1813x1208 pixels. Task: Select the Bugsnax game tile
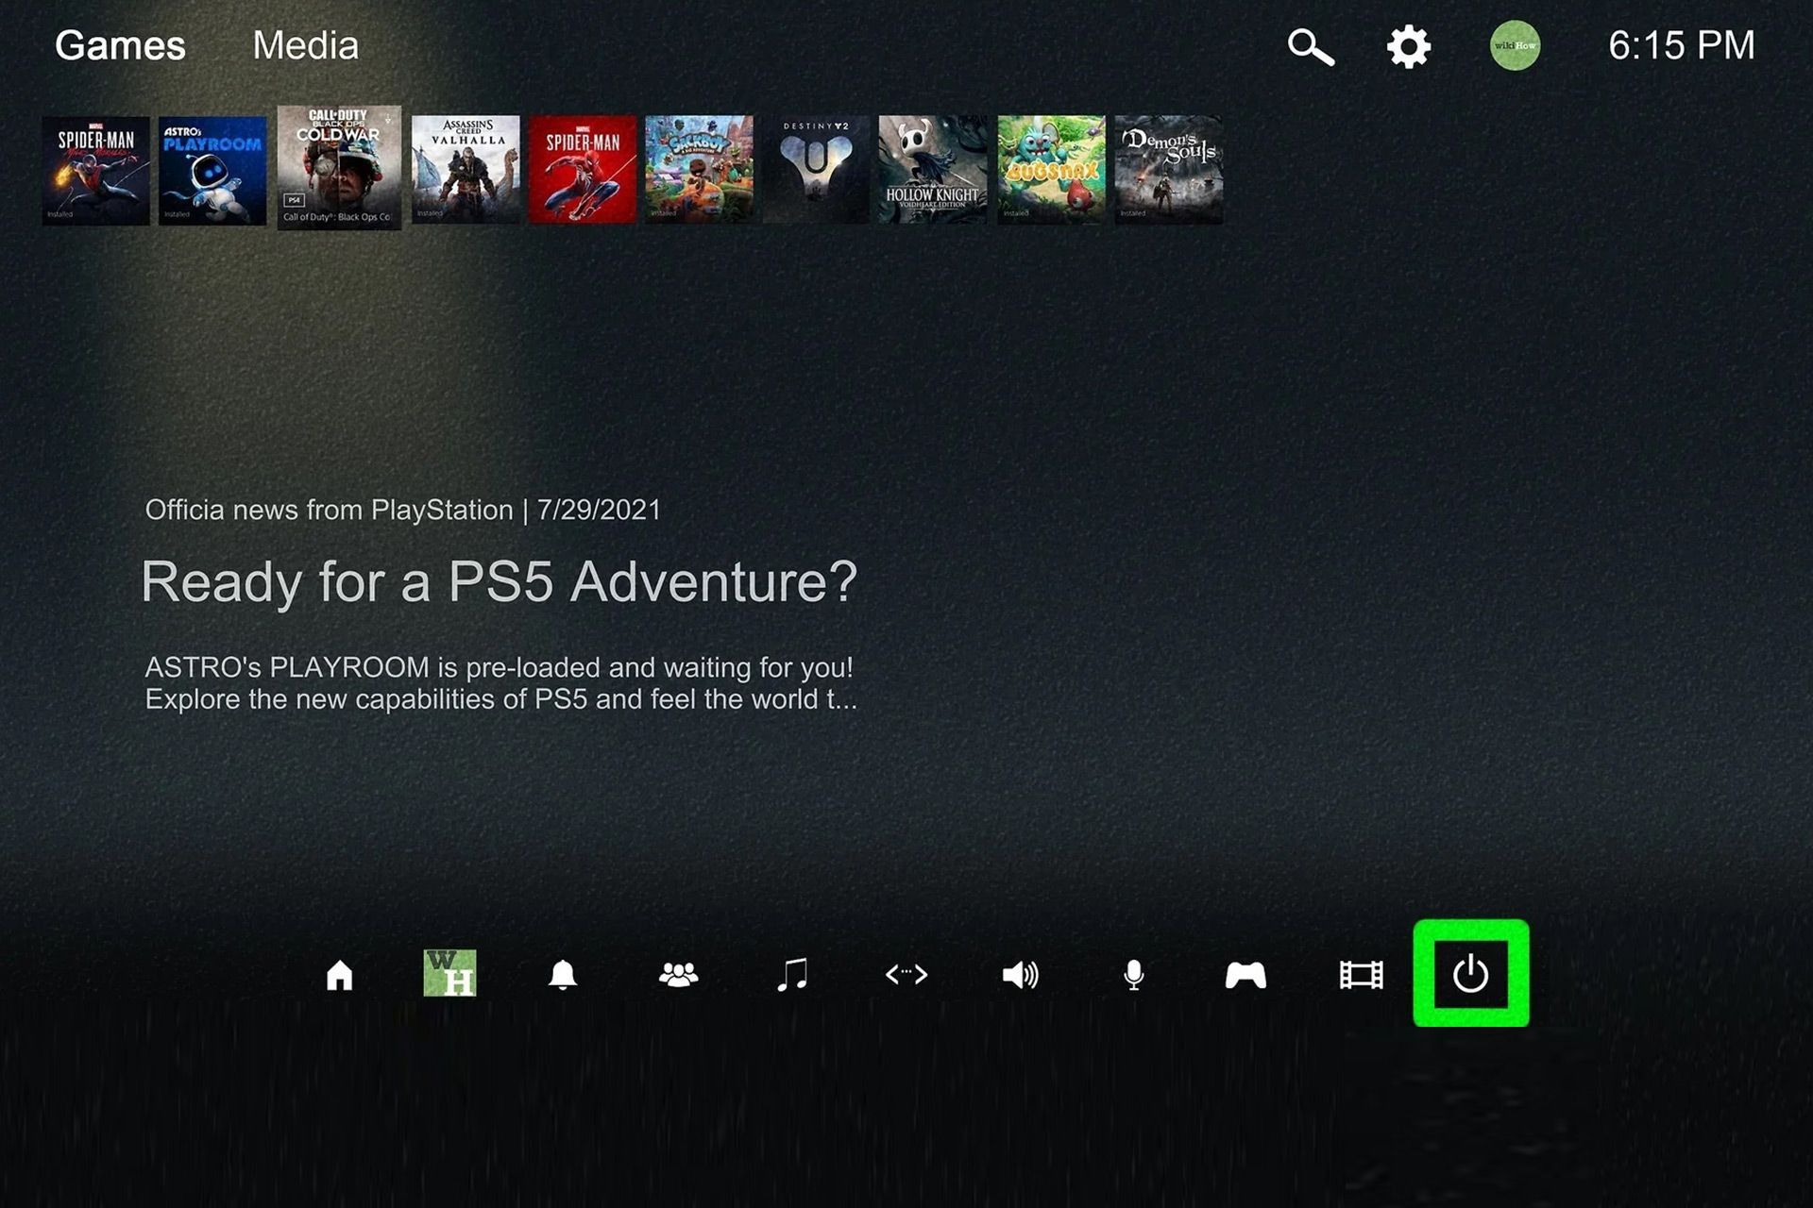[1051, 170]
